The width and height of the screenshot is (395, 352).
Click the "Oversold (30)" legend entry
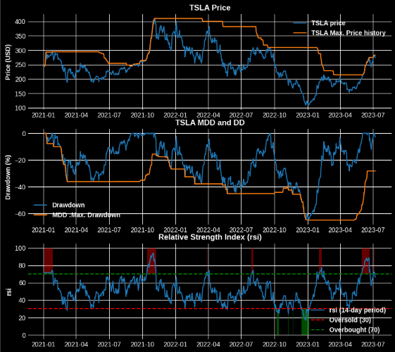[350, 320]
